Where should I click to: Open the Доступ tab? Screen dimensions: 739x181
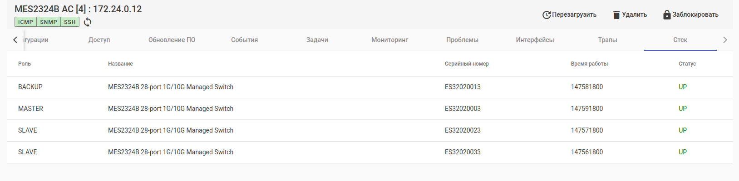[99, 40]
